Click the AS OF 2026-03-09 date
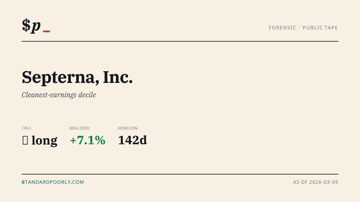360x202 pixels. [316, 182]
